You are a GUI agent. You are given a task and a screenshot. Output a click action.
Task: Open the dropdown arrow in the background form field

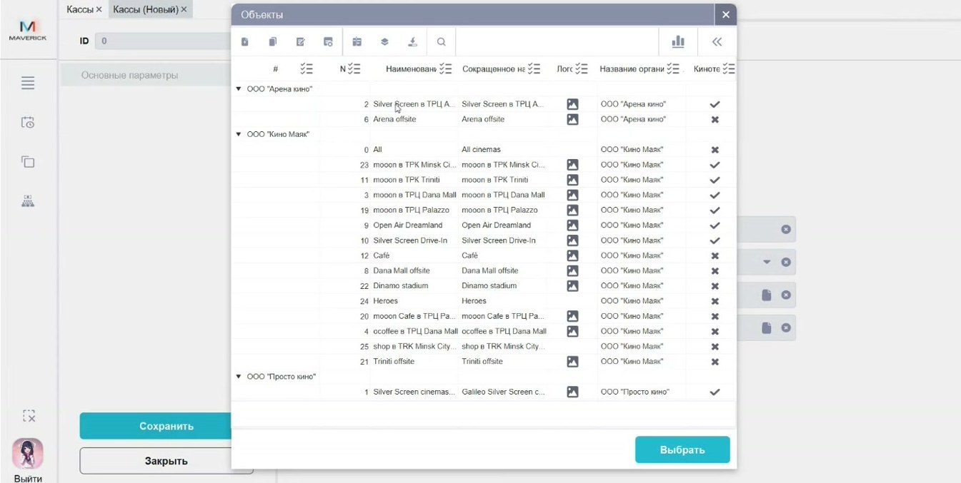tap(767, 262)
